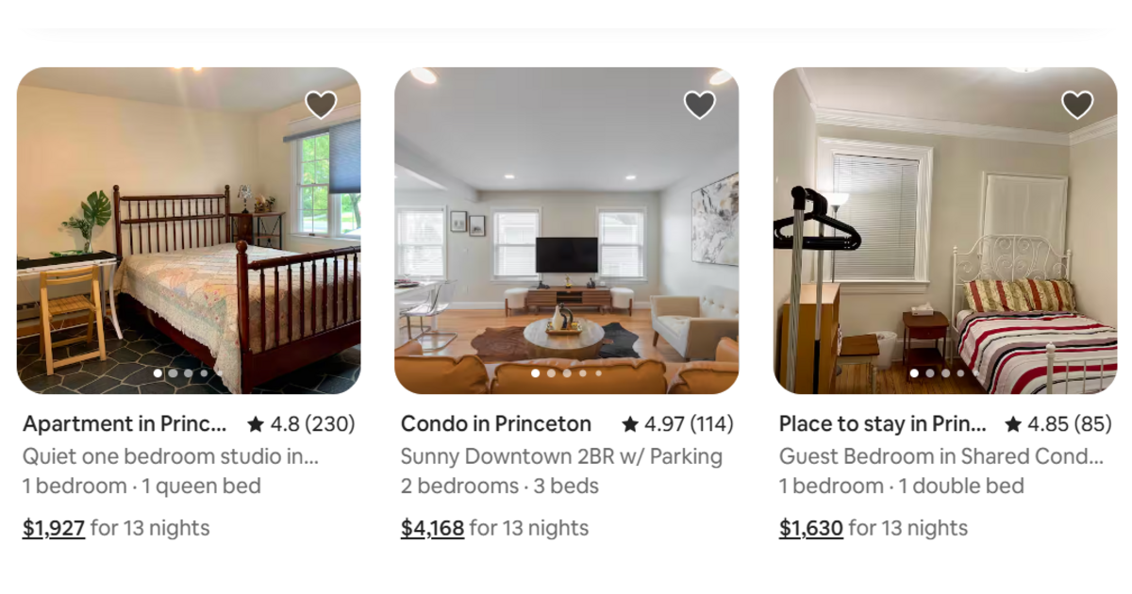This screenshot has width=1132, height=594.
Task: Favorite the Place to stay in Princeton listing
Action: coord(1077,105)
